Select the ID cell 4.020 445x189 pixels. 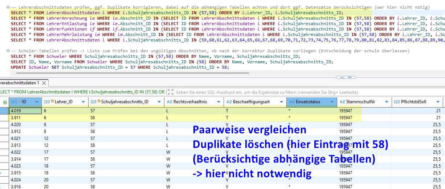pyautogui.click(x=25, y=124)
